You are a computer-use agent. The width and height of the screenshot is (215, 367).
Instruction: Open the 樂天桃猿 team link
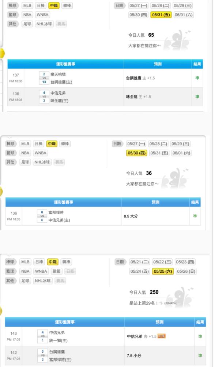[x=58, y=75]
